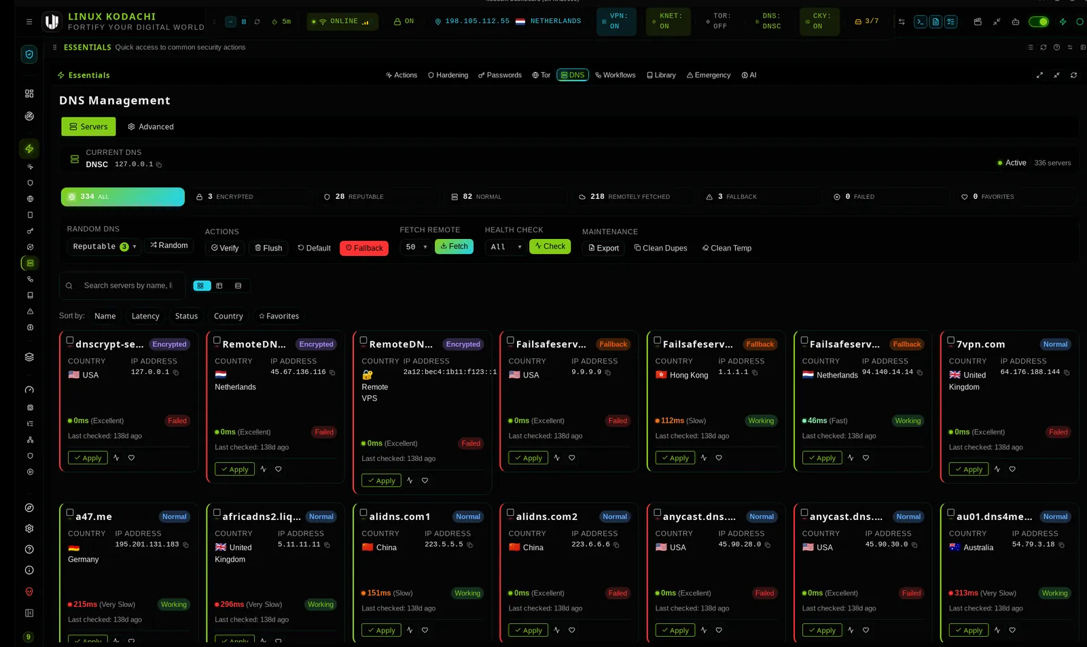Open the radar icon in the sidebar
This screenshot has width=1087, height=647.
coord(29,116)
